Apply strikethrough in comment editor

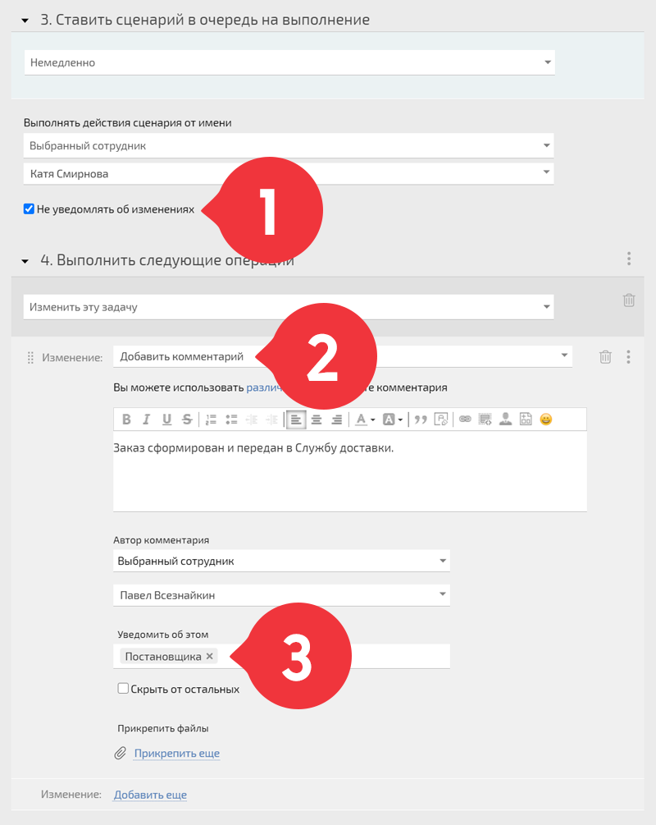(187, 419)
